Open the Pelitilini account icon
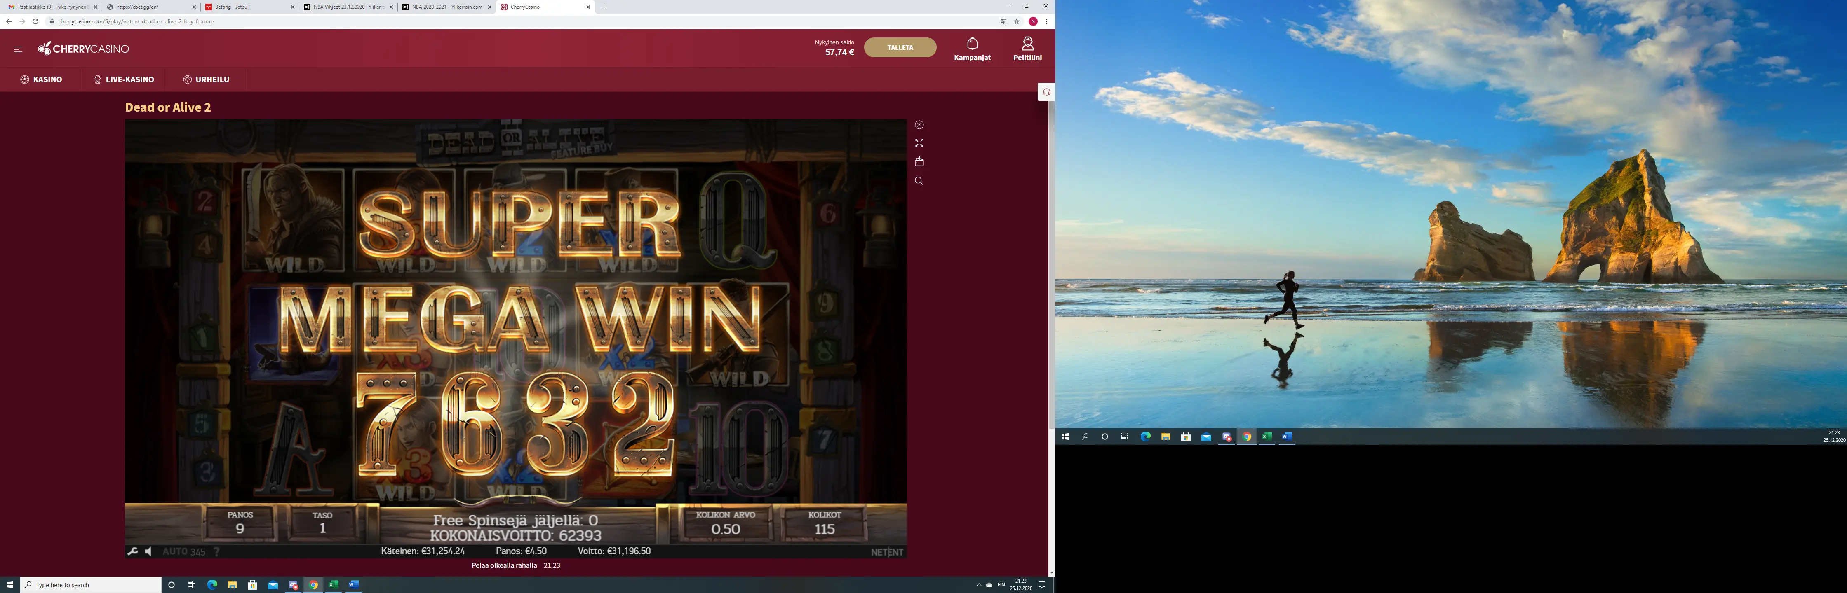The width and height of the screenshot is (1847, 593). pos(1027,44)
